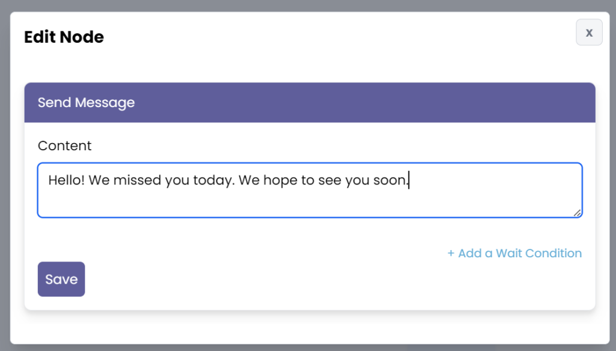Place cursor on the word "see"
Viewport: 616px width, 351px height.
point(330,180)
